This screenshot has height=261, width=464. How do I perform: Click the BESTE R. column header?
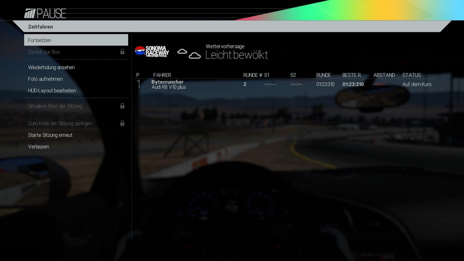tap(352, 75)
